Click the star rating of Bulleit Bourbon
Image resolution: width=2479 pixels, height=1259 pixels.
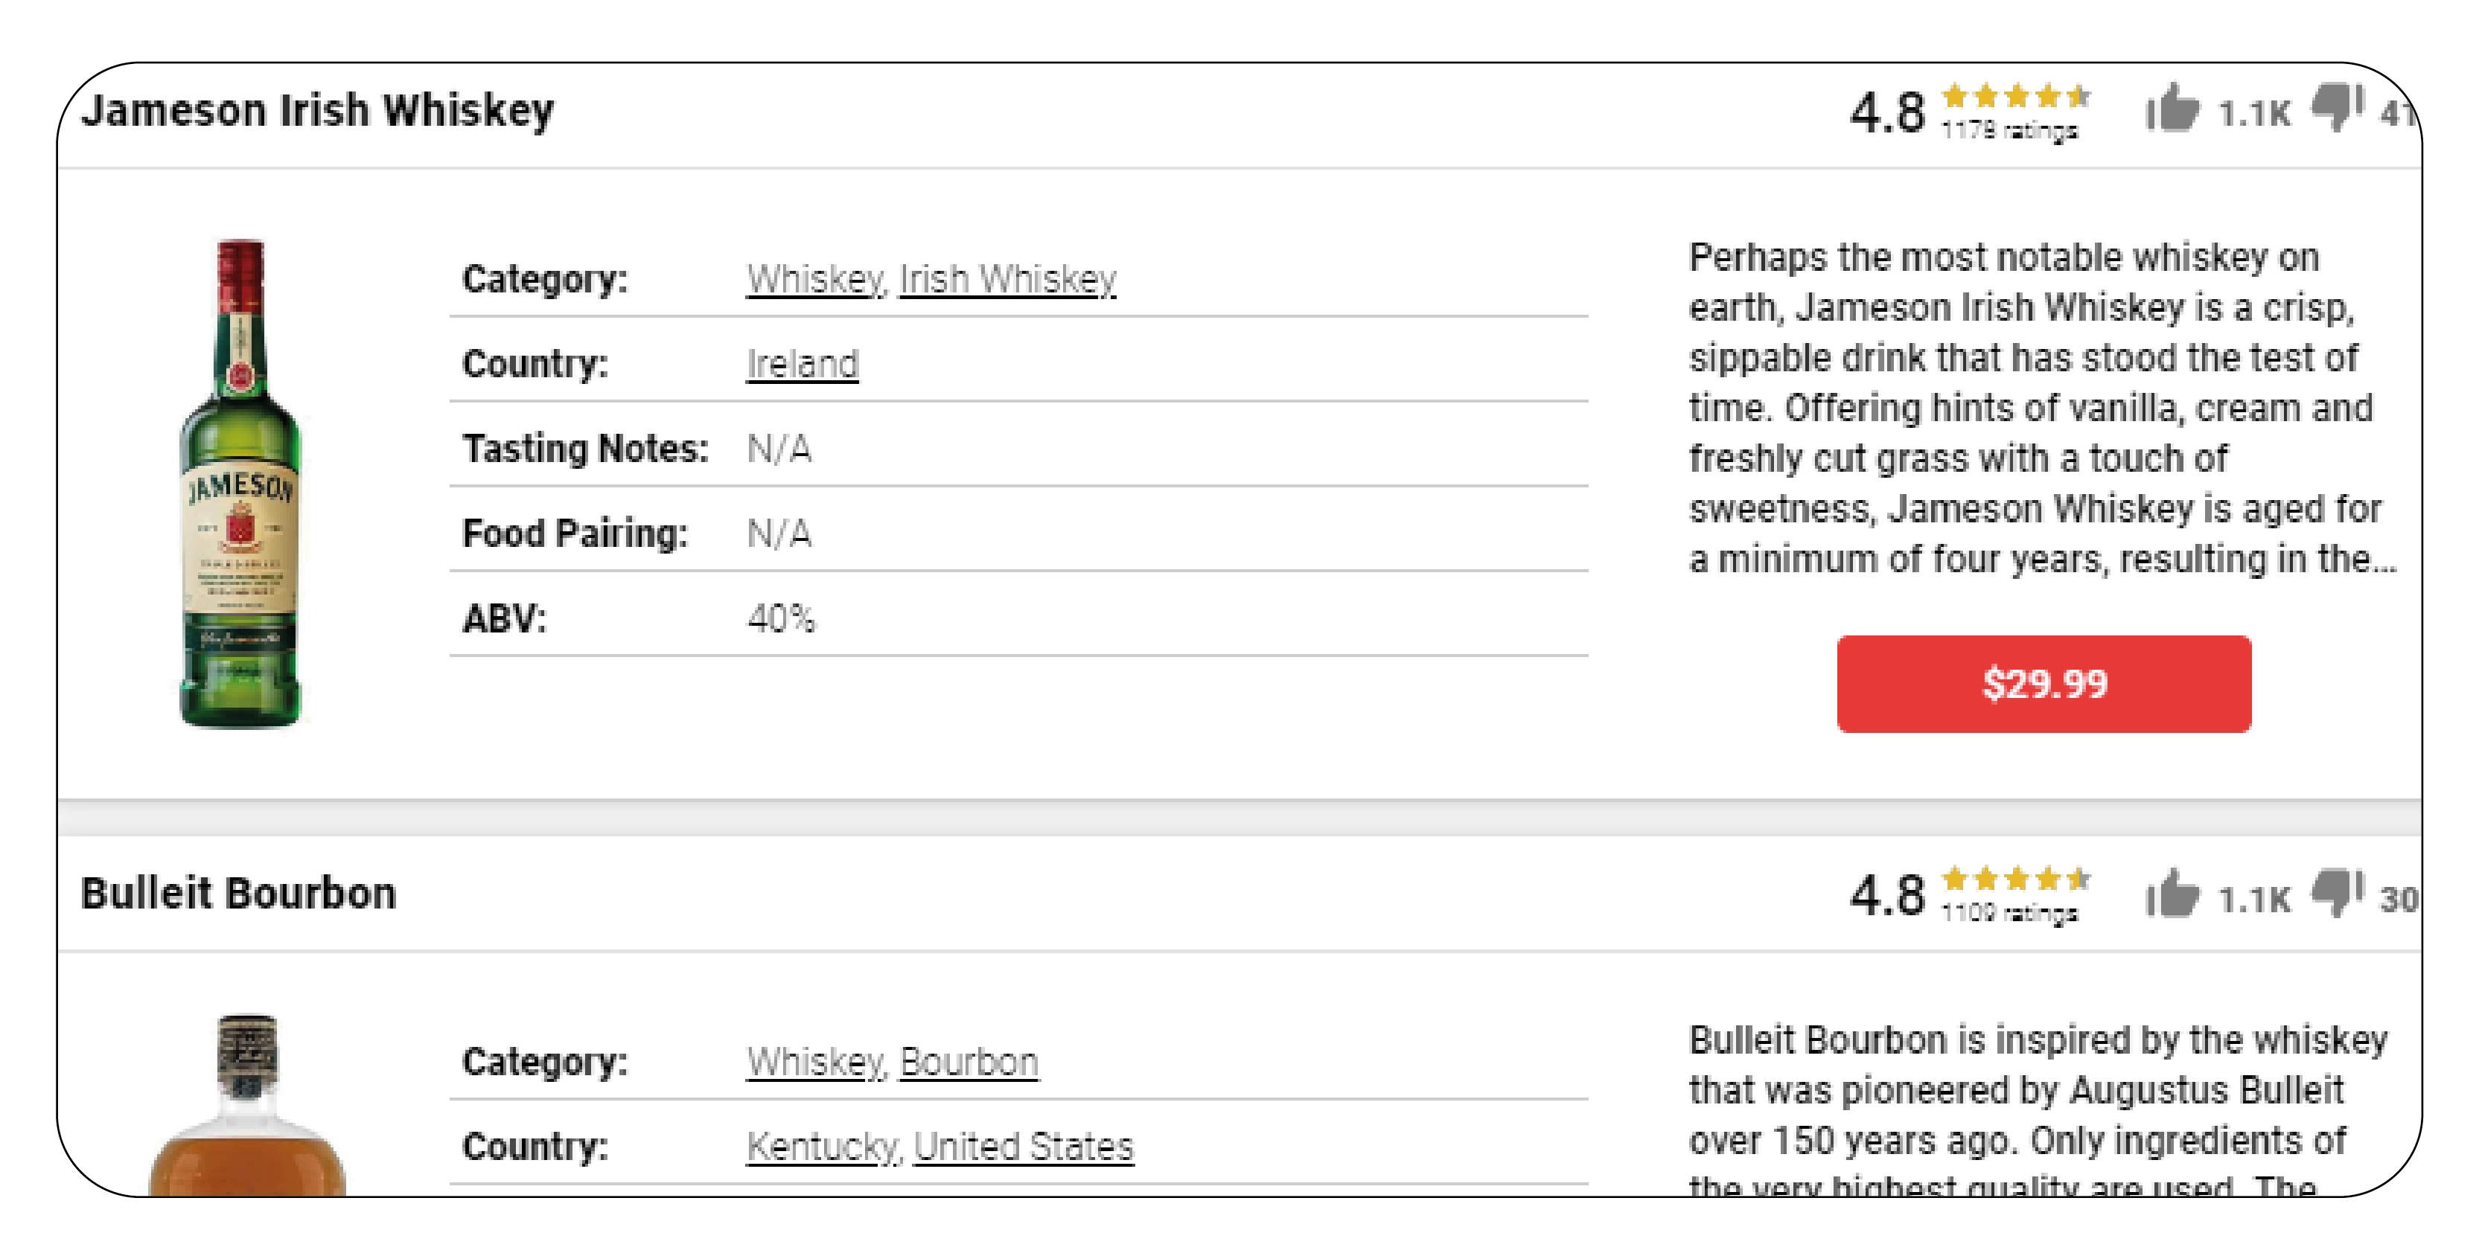(2016, 879)
